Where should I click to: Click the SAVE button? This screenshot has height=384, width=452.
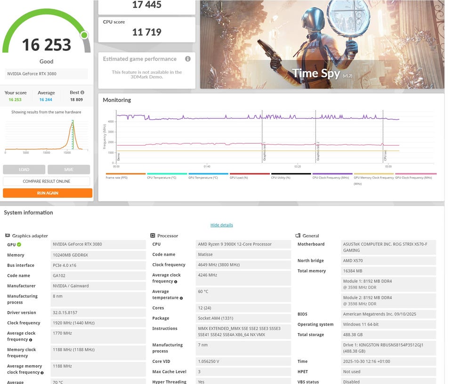click(69, 170)
